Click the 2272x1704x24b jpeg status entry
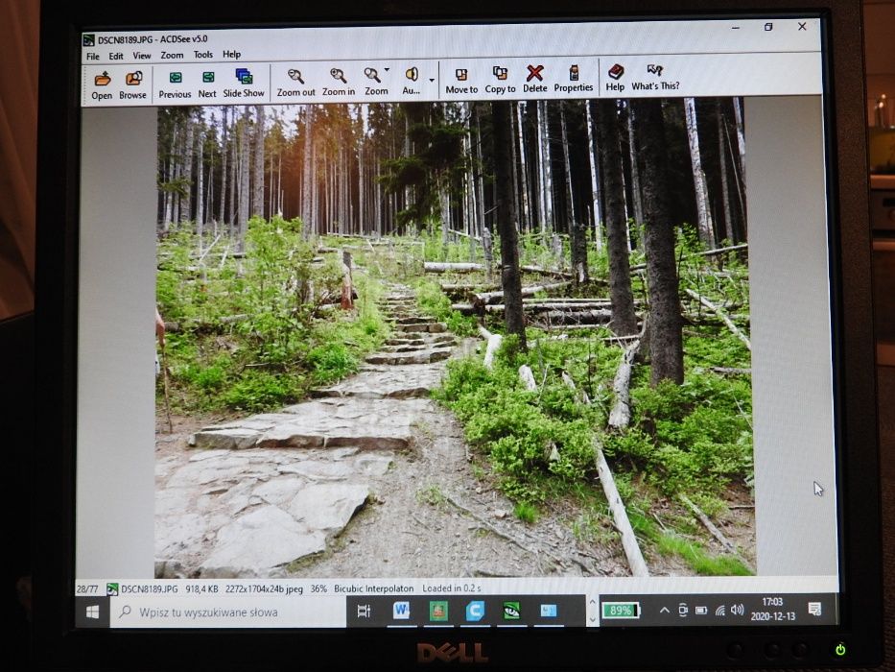This screenshot has width=895, height=672. 264,588
